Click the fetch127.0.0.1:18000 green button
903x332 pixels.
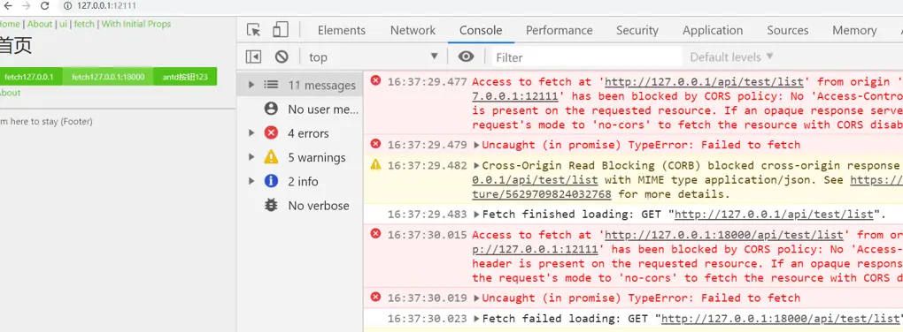click(x=108, y=77)
